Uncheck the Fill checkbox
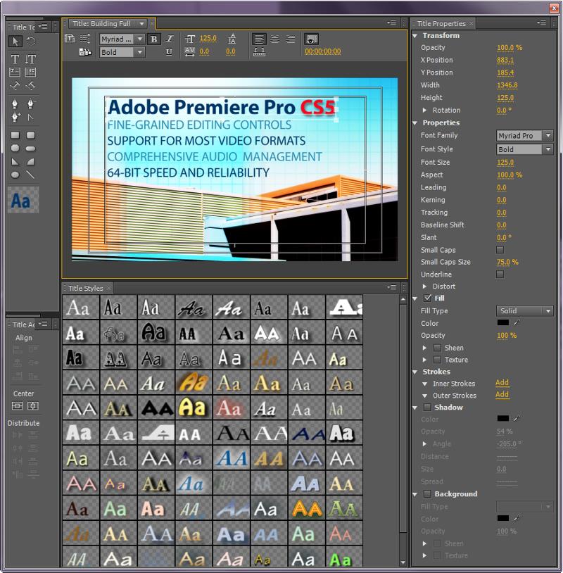The height and width of the screenshot is (573, 563). [427, 298]
